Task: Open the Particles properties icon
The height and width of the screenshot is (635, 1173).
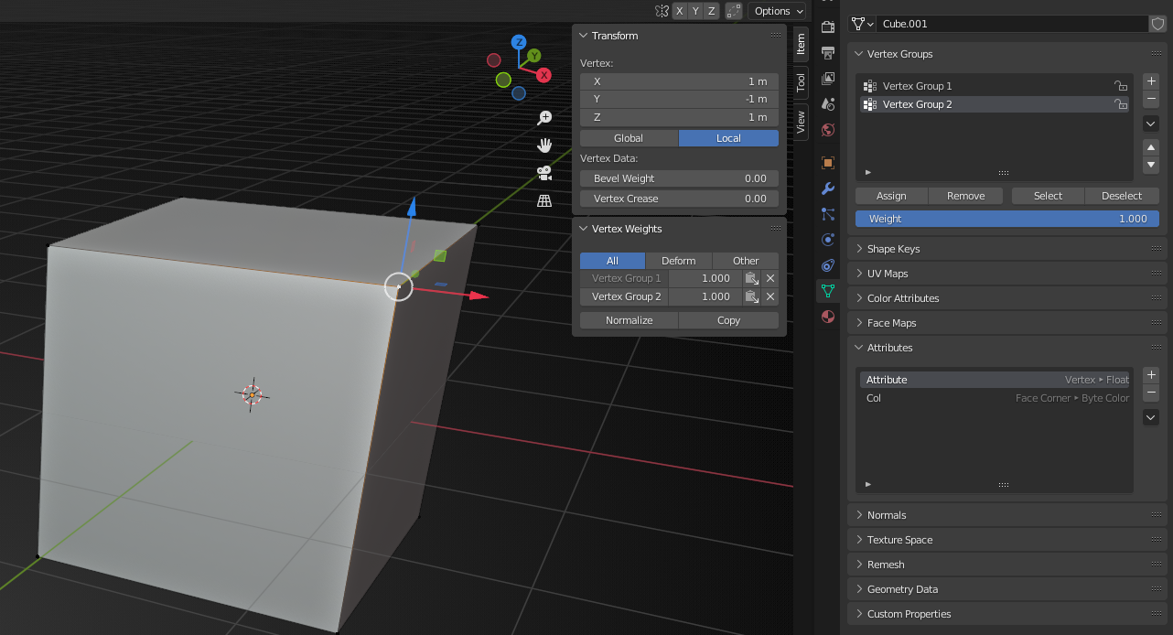Action: [x=828, y=214]
